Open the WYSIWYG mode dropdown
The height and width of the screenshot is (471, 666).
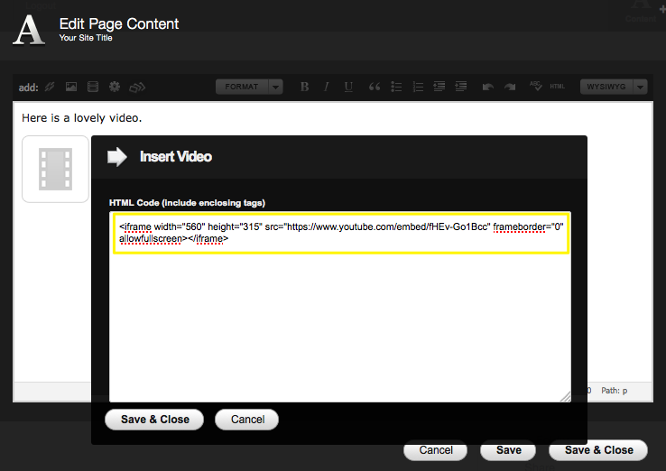614,87
